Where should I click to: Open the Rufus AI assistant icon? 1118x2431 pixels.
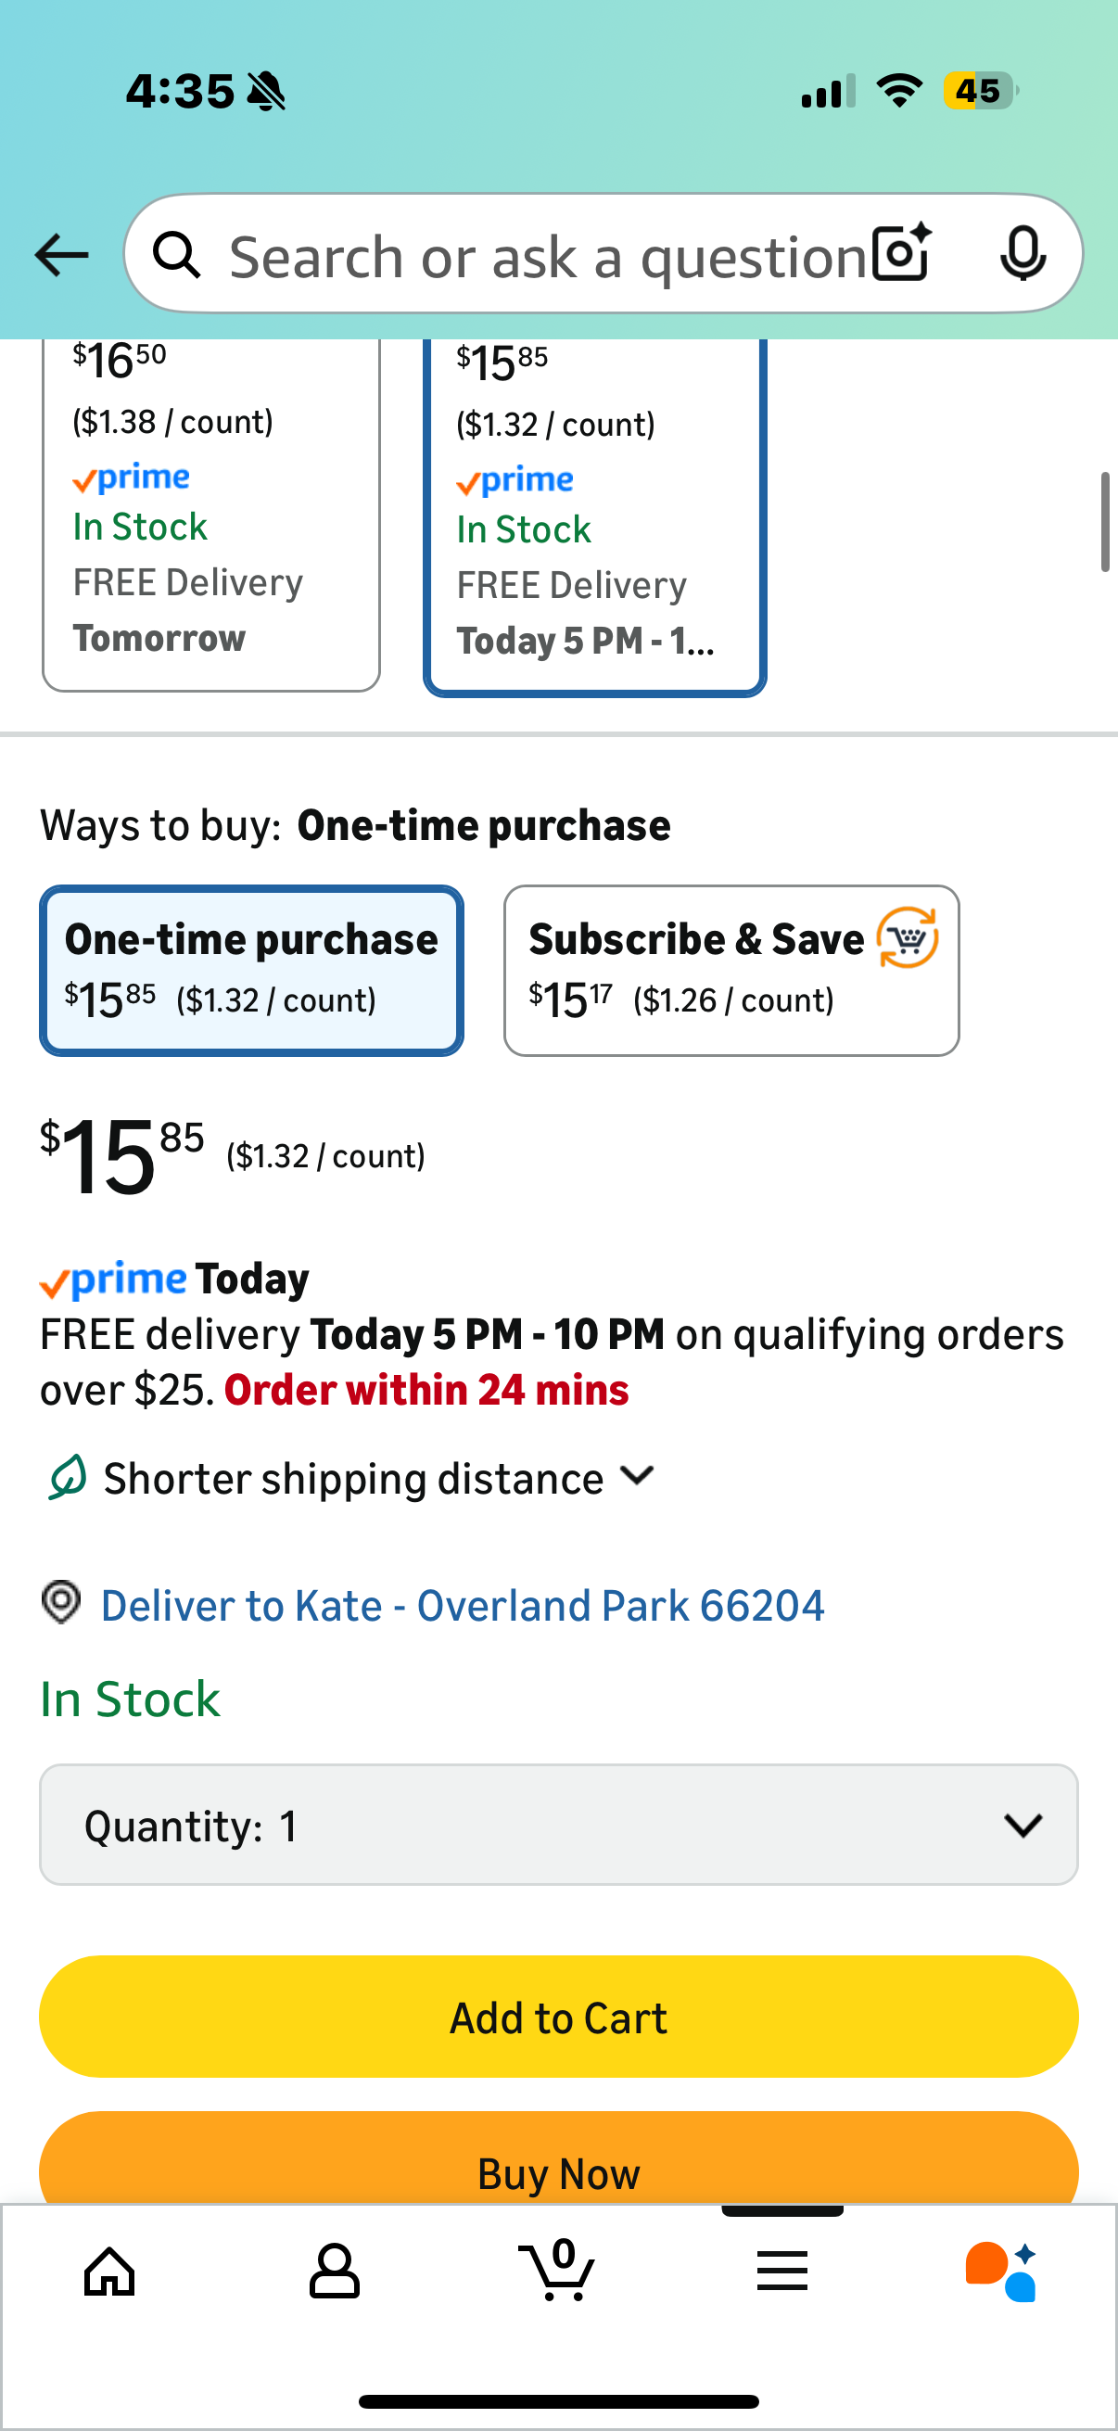point(1001,2271)
